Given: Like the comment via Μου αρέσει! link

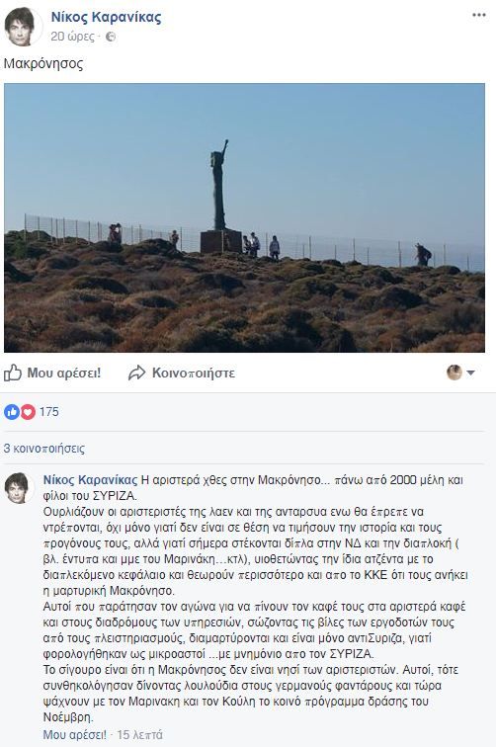Looking at the screenshot, I should click(75, 734).
